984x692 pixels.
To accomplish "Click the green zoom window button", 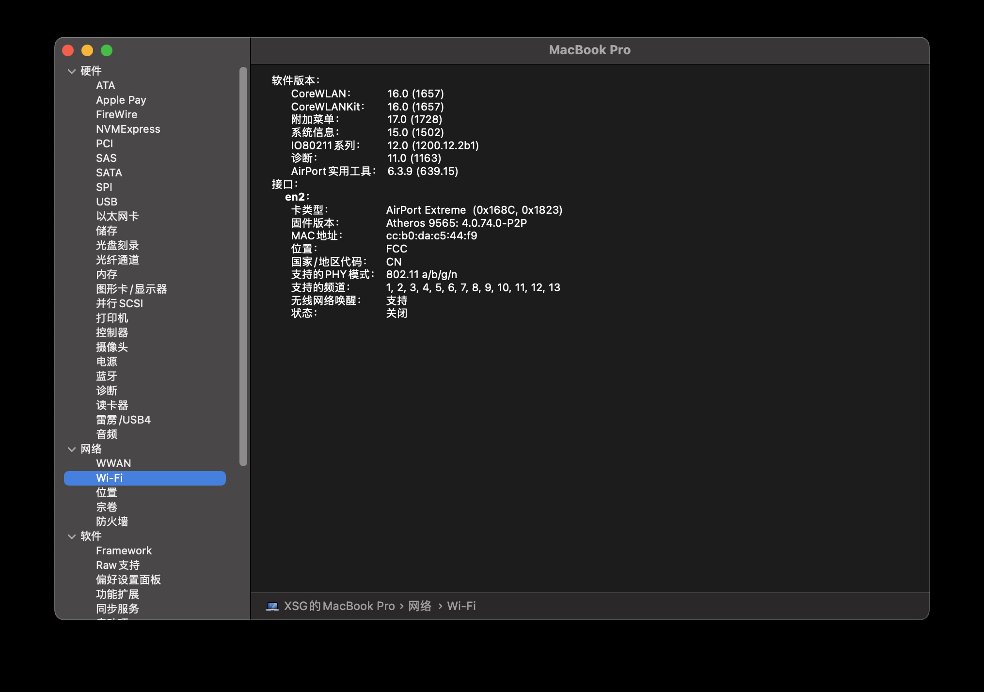I will (107, 50).
